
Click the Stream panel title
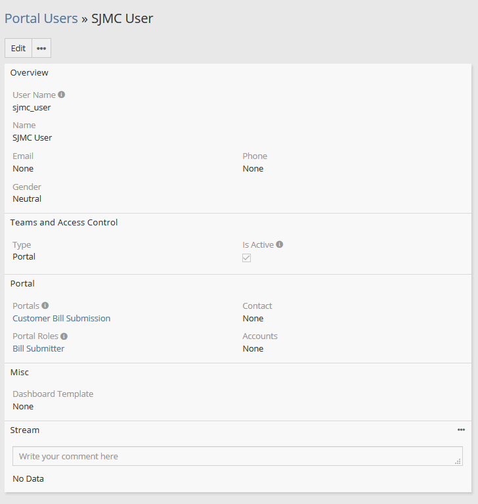coord(25,430)
